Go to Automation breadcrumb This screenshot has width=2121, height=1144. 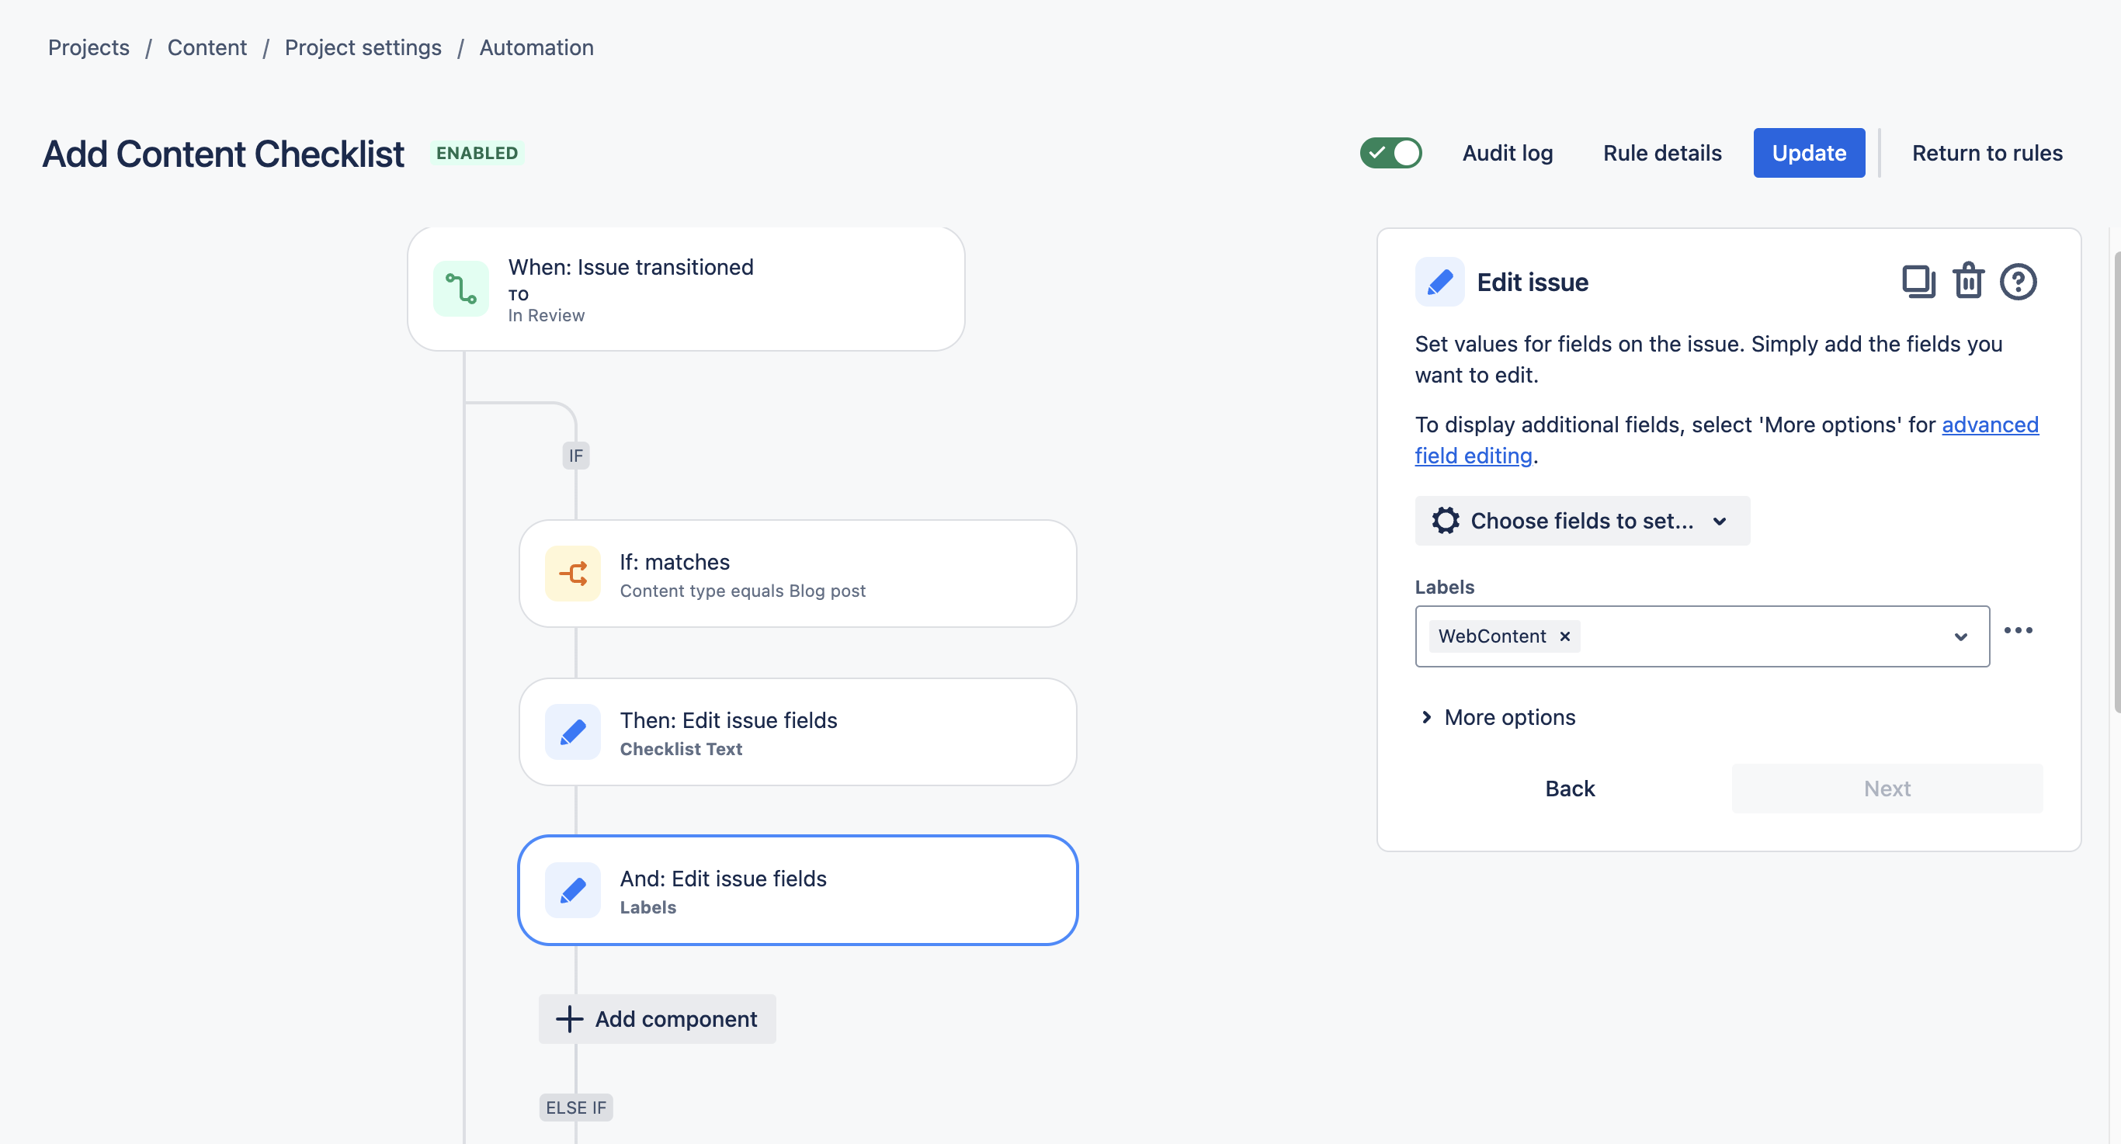(536, 48)
